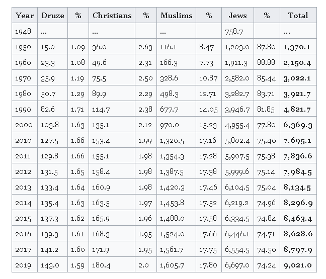Click the 2019 total 9,021.0
Image resolution: width=326 pixels, height=279 pixels.
(x=297, y=265)
